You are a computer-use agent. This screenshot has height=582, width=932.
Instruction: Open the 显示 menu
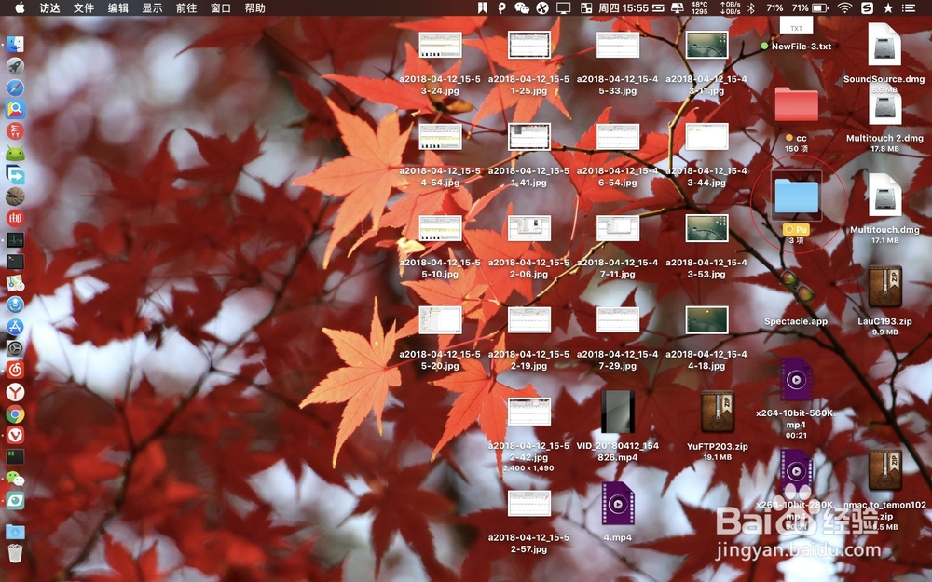point(152,7)
